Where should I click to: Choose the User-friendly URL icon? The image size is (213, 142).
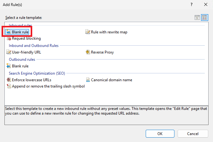(9, 52)
